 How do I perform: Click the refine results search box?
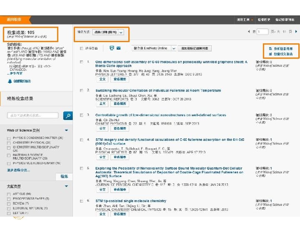(x=33, y=115)
